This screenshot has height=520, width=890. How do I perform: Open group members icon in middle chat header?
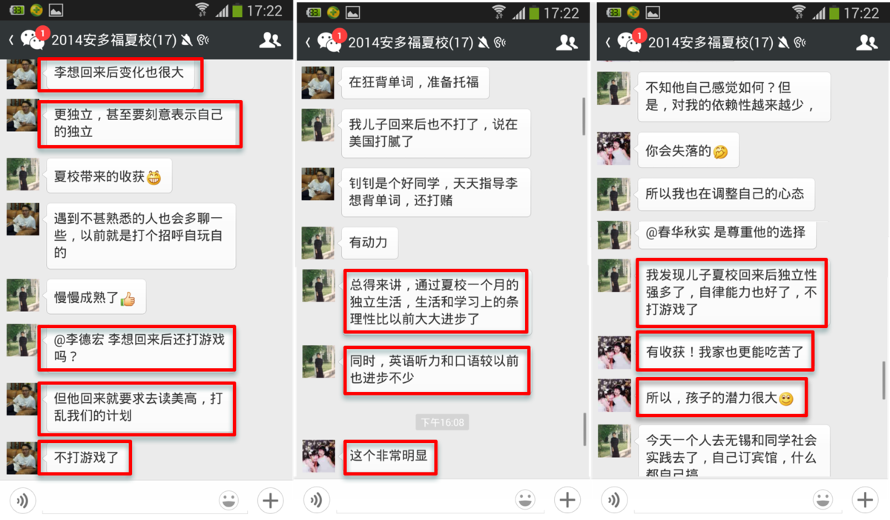coord(567,42)
